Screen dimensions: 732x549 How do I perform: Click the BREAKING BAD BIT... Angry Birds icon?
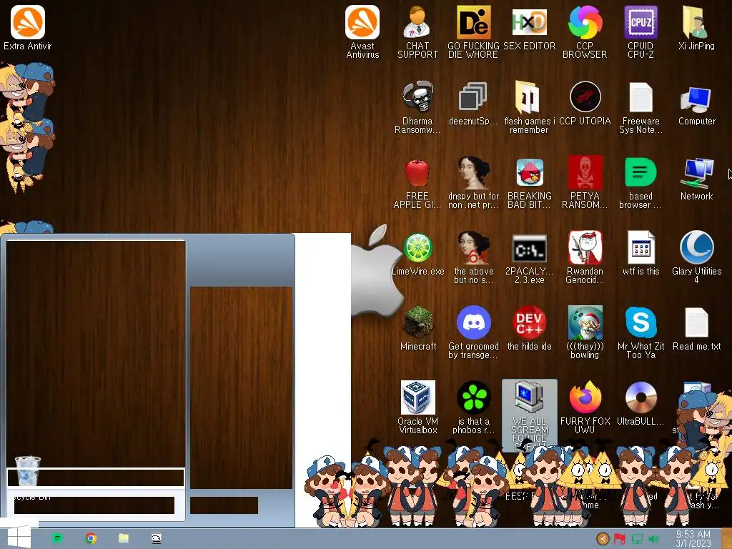(529, 183)
